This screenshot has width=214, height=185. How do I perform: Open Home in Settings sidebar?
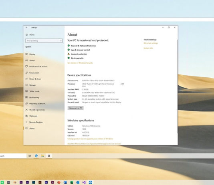(30, 35)
